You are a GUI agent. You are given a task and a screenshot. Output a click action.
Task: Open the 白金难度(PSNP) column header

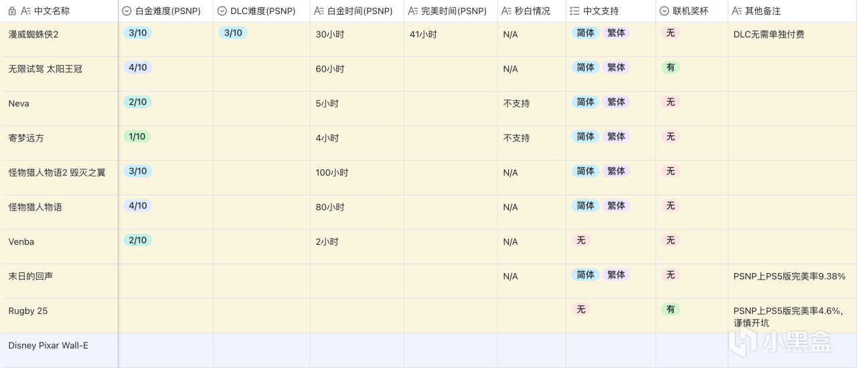coord(166,11)
